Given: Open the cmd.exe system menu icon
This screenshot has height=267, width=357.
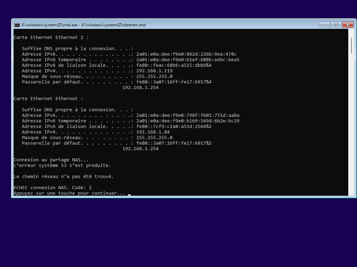Looking at the screenshot, I should point(17,25).
